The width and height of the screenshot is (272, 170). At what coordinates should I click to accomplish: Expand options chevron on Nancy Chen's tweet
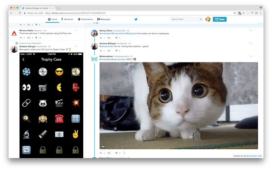click(x=251, y=31)
